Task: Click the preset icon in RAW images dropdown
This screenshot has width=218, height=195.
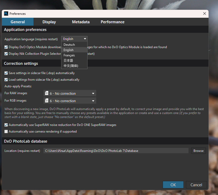Action: pyautogui.click(x=47, y=93)
